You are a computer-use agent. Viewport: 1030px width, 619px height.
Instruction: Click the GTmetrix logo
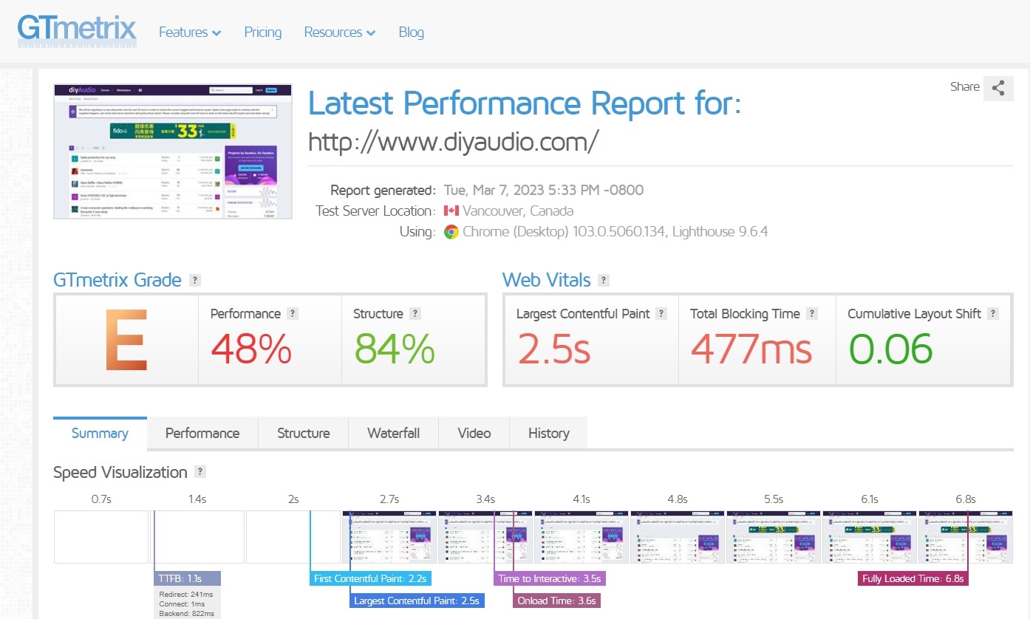click(77, 31)
